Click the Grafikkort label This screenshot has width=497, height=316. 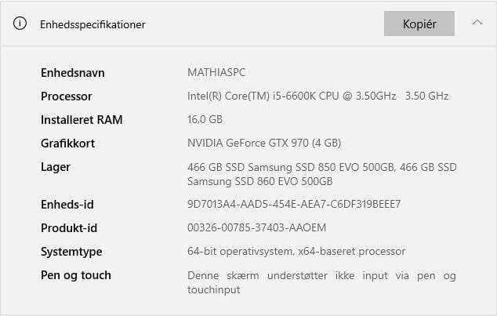pos(67,143)
